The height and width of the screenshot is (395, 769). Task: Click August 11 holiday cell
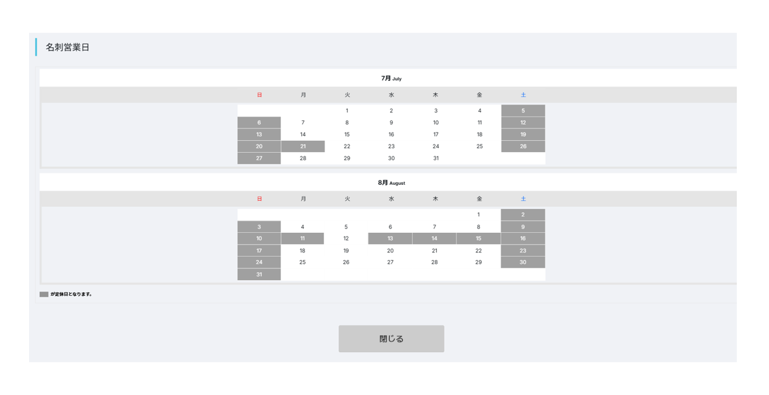302,239
